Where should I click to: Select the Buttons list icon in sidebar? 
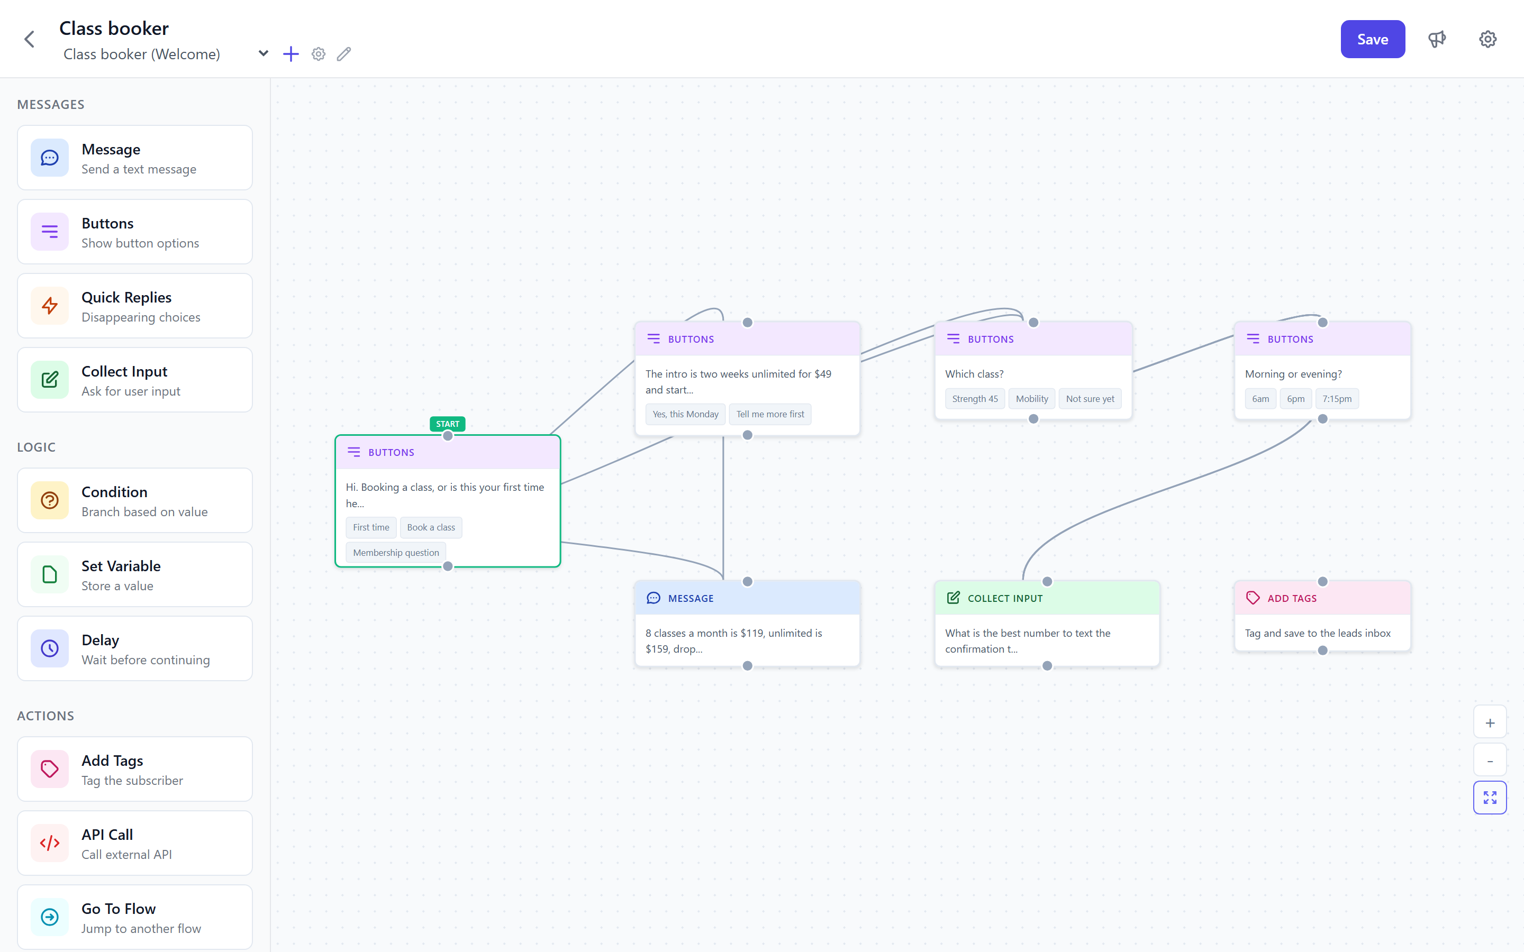point(50,232)
